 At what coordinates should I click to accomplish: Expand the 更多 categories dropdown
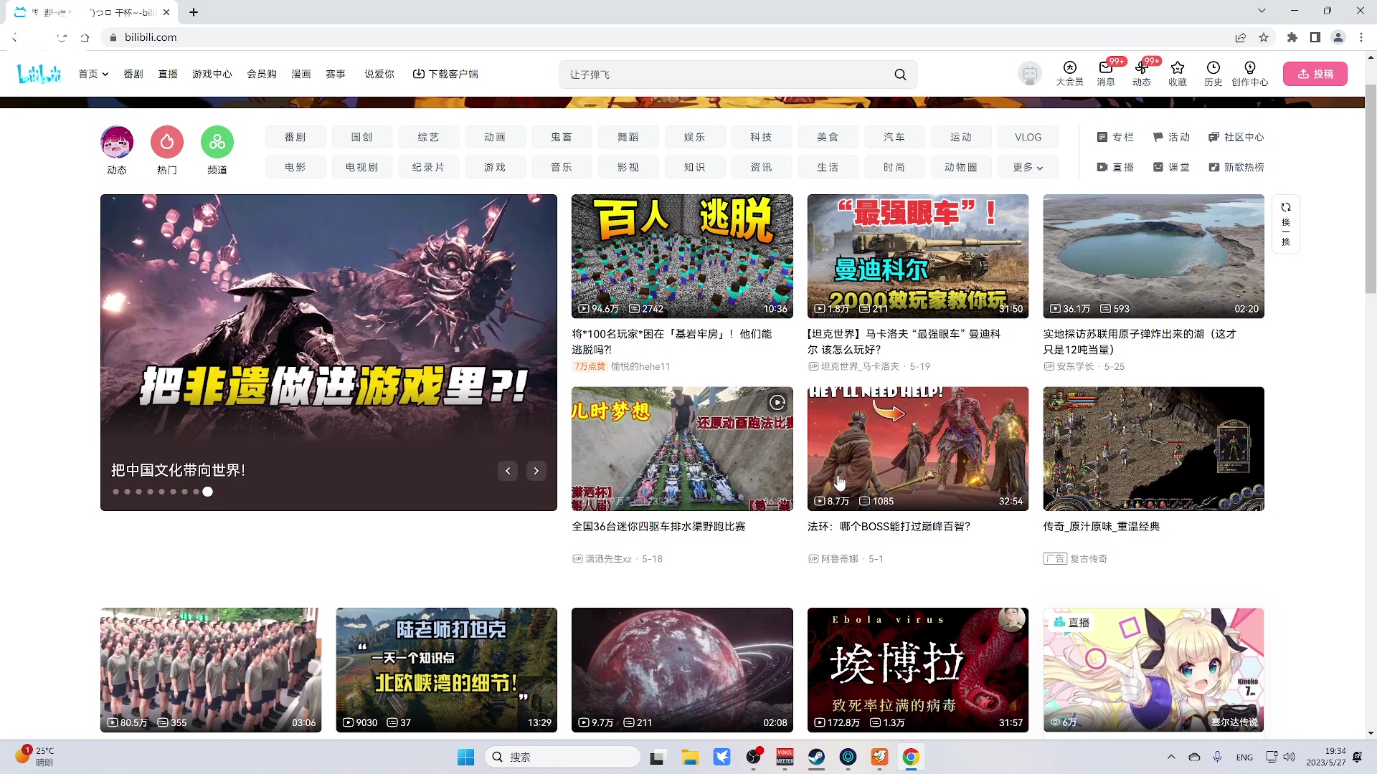pyautogui.click(x=1028, y=167)
